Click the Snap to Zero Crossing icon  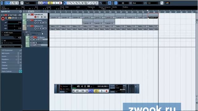pyautogui.click(x=162, y=3)
